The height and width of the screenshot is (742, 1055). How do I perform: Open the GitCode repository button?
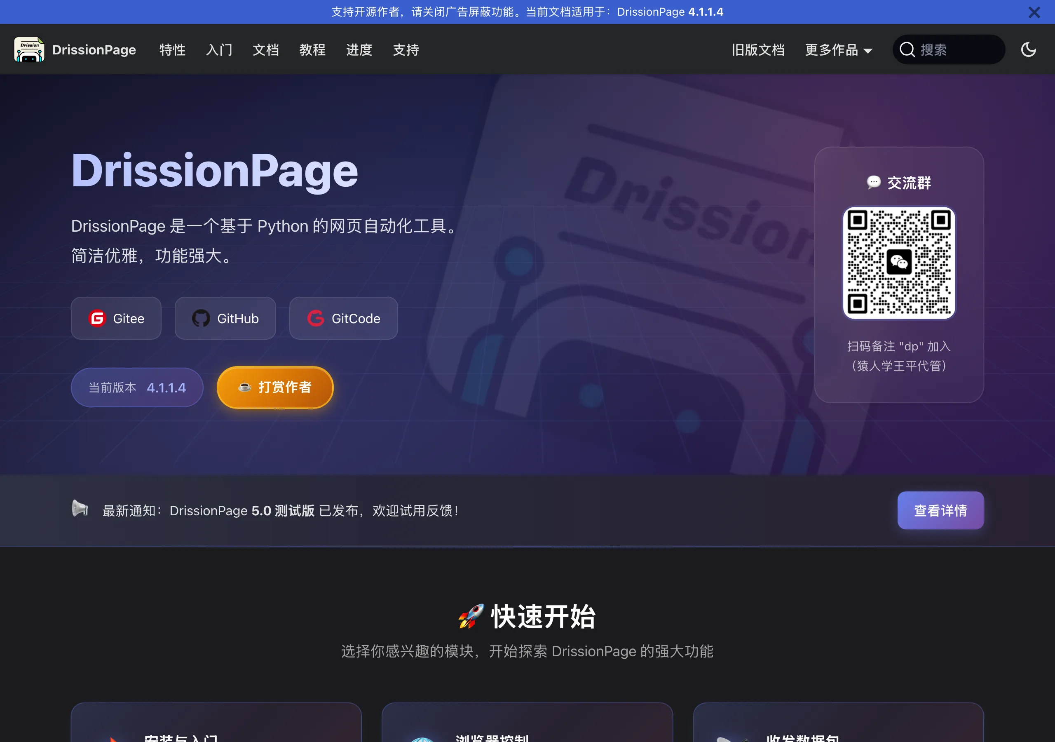(x=344, y=319)
